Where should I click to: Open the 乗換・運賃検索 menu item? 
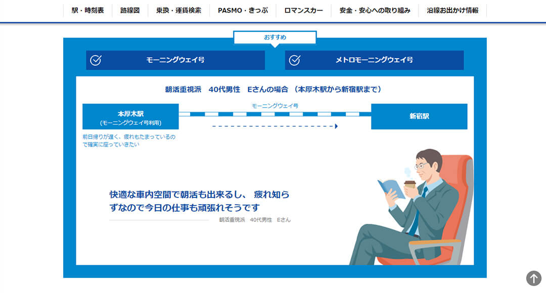(178, 11)
